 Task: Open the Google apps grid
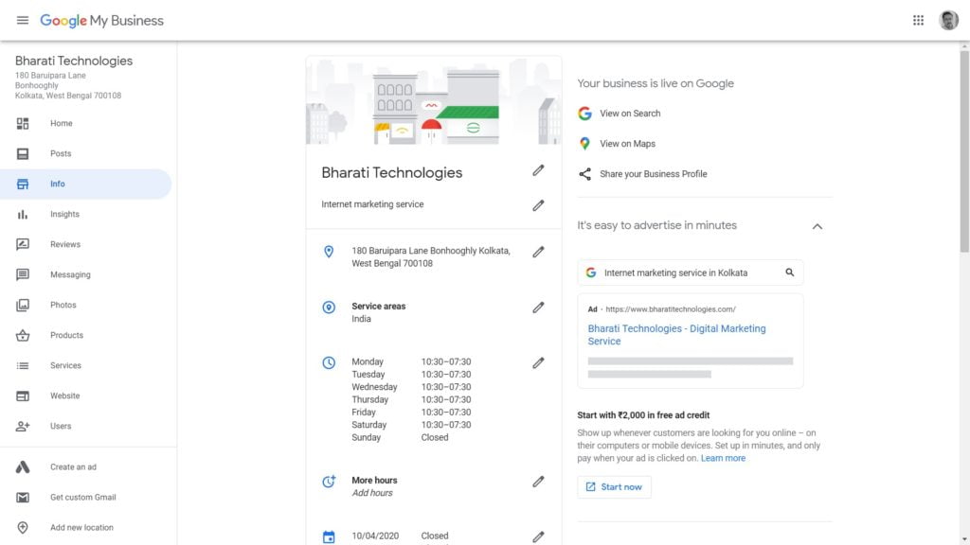(918, 21)
